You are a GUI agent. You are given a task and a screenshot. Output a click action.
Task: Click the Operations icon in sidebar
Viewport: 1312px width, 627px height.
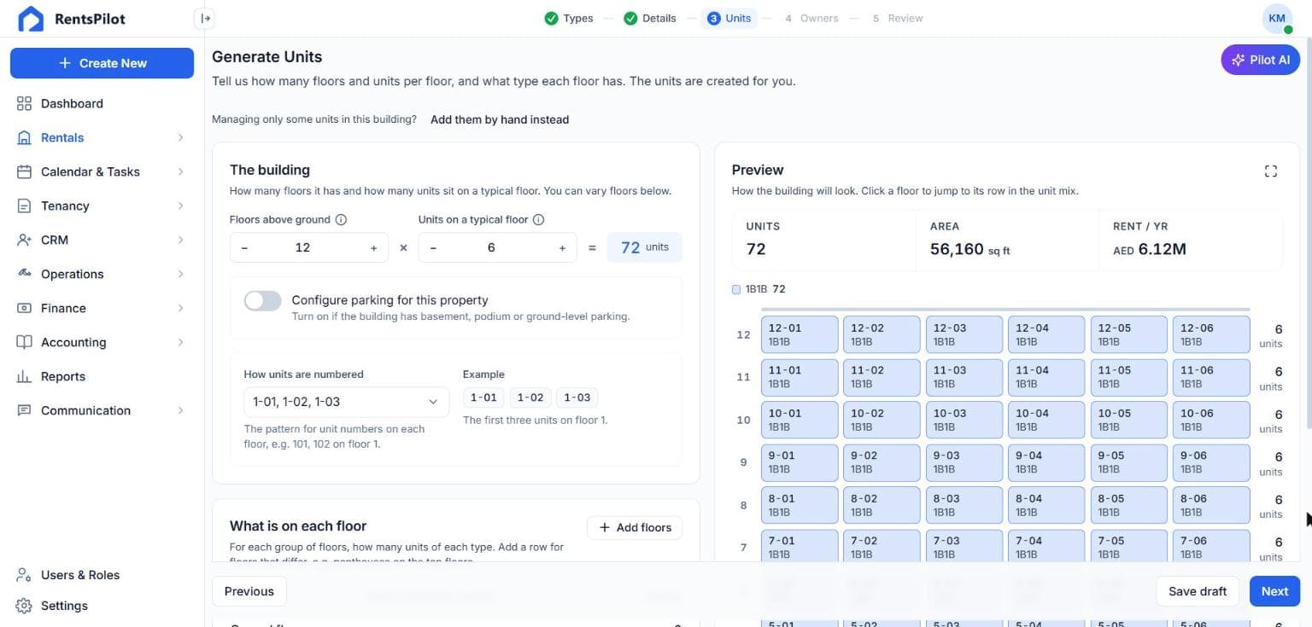point(24,274)
